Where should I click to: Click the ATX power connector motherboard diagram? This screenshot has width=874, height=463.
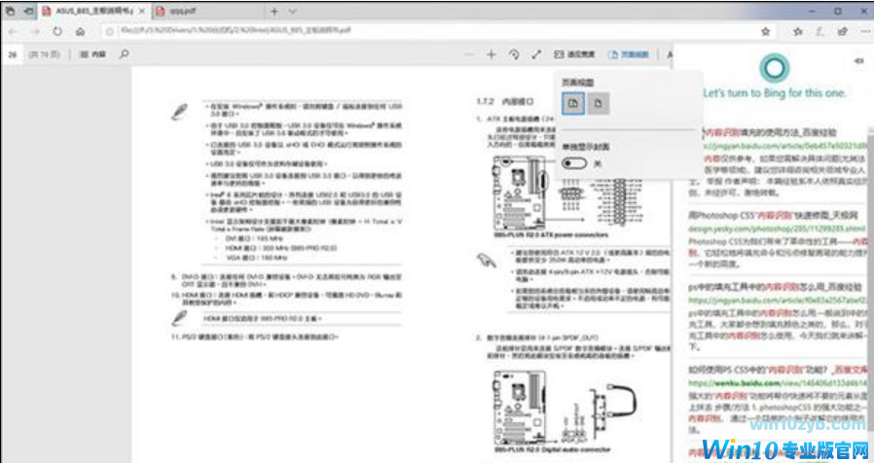pyautogui.click(x=520, y=193)
